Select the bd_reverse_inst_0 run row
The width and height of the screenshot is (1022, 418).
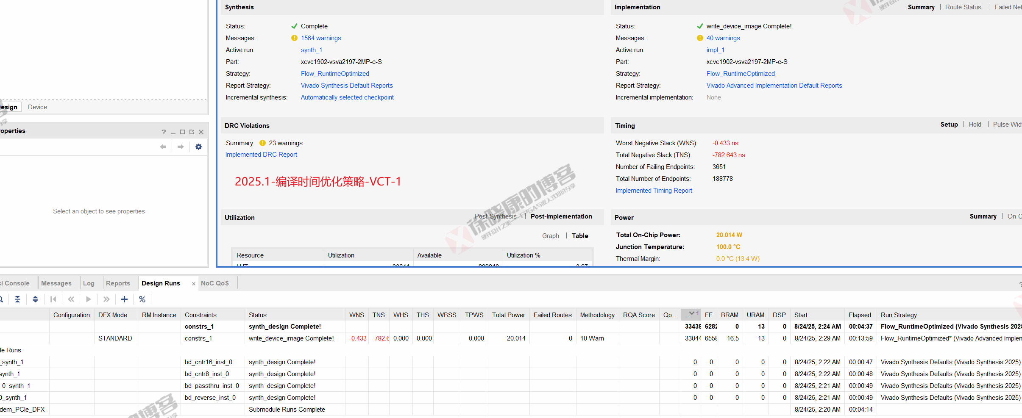coord(511,398)
